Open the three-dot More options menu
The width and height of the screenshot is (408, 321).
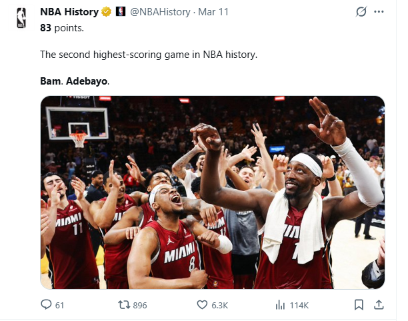pos(379,12)
